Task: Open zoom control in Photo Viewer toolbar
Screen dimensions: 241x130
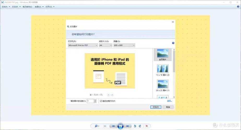Action: tap(97, 126)
